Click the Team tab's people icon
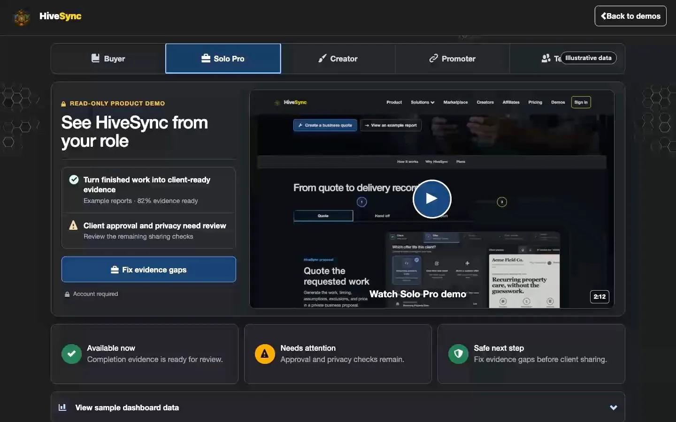This screenshot has width=676, height=422. point(546,58)
